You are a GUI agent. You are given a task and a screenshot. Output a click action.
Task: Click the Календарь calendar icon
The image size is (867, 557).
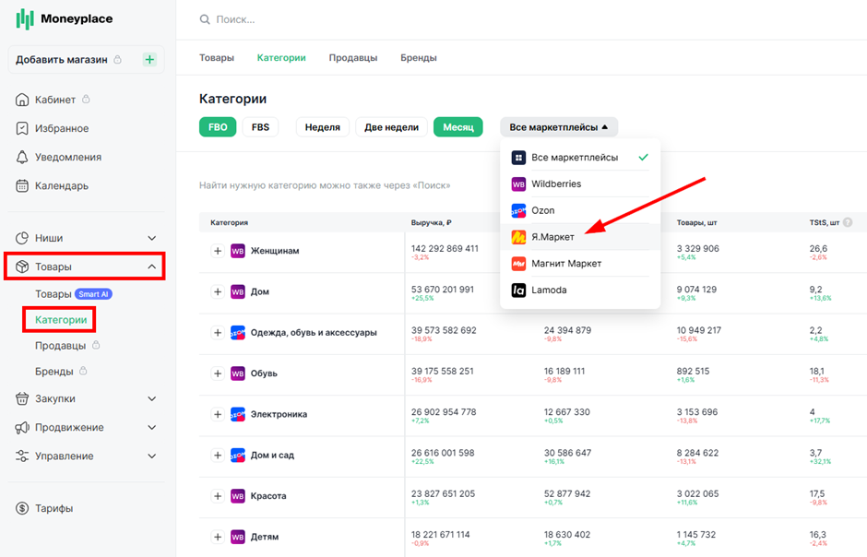tap(22, 185)
